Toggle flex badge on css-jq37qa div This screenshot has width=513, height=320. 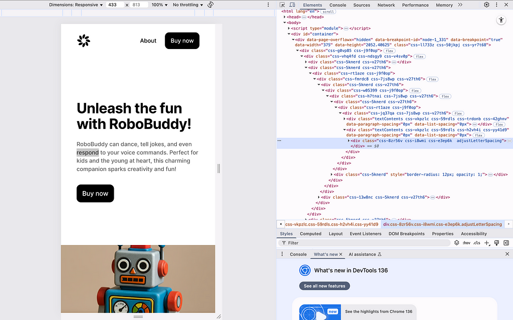[x=458, y=113]
